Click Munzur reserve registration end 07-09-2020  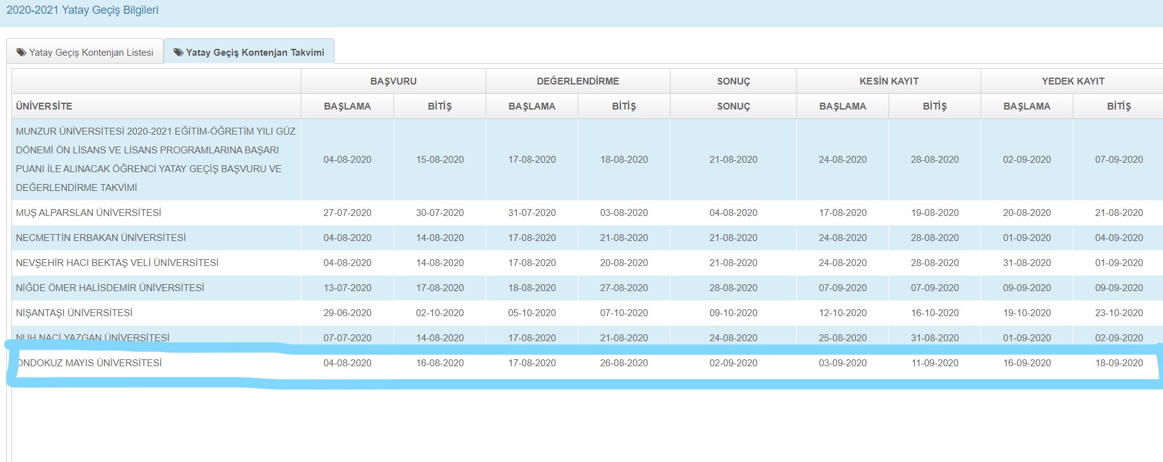click(1119, 160)
